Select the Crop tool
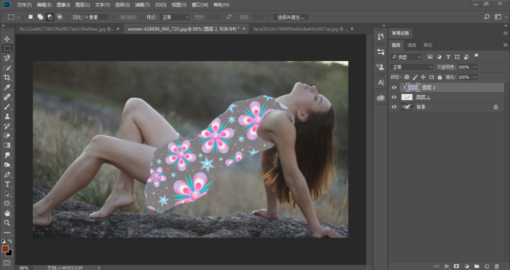The width and height of the screenshot is (510, 270). (7, 78)
